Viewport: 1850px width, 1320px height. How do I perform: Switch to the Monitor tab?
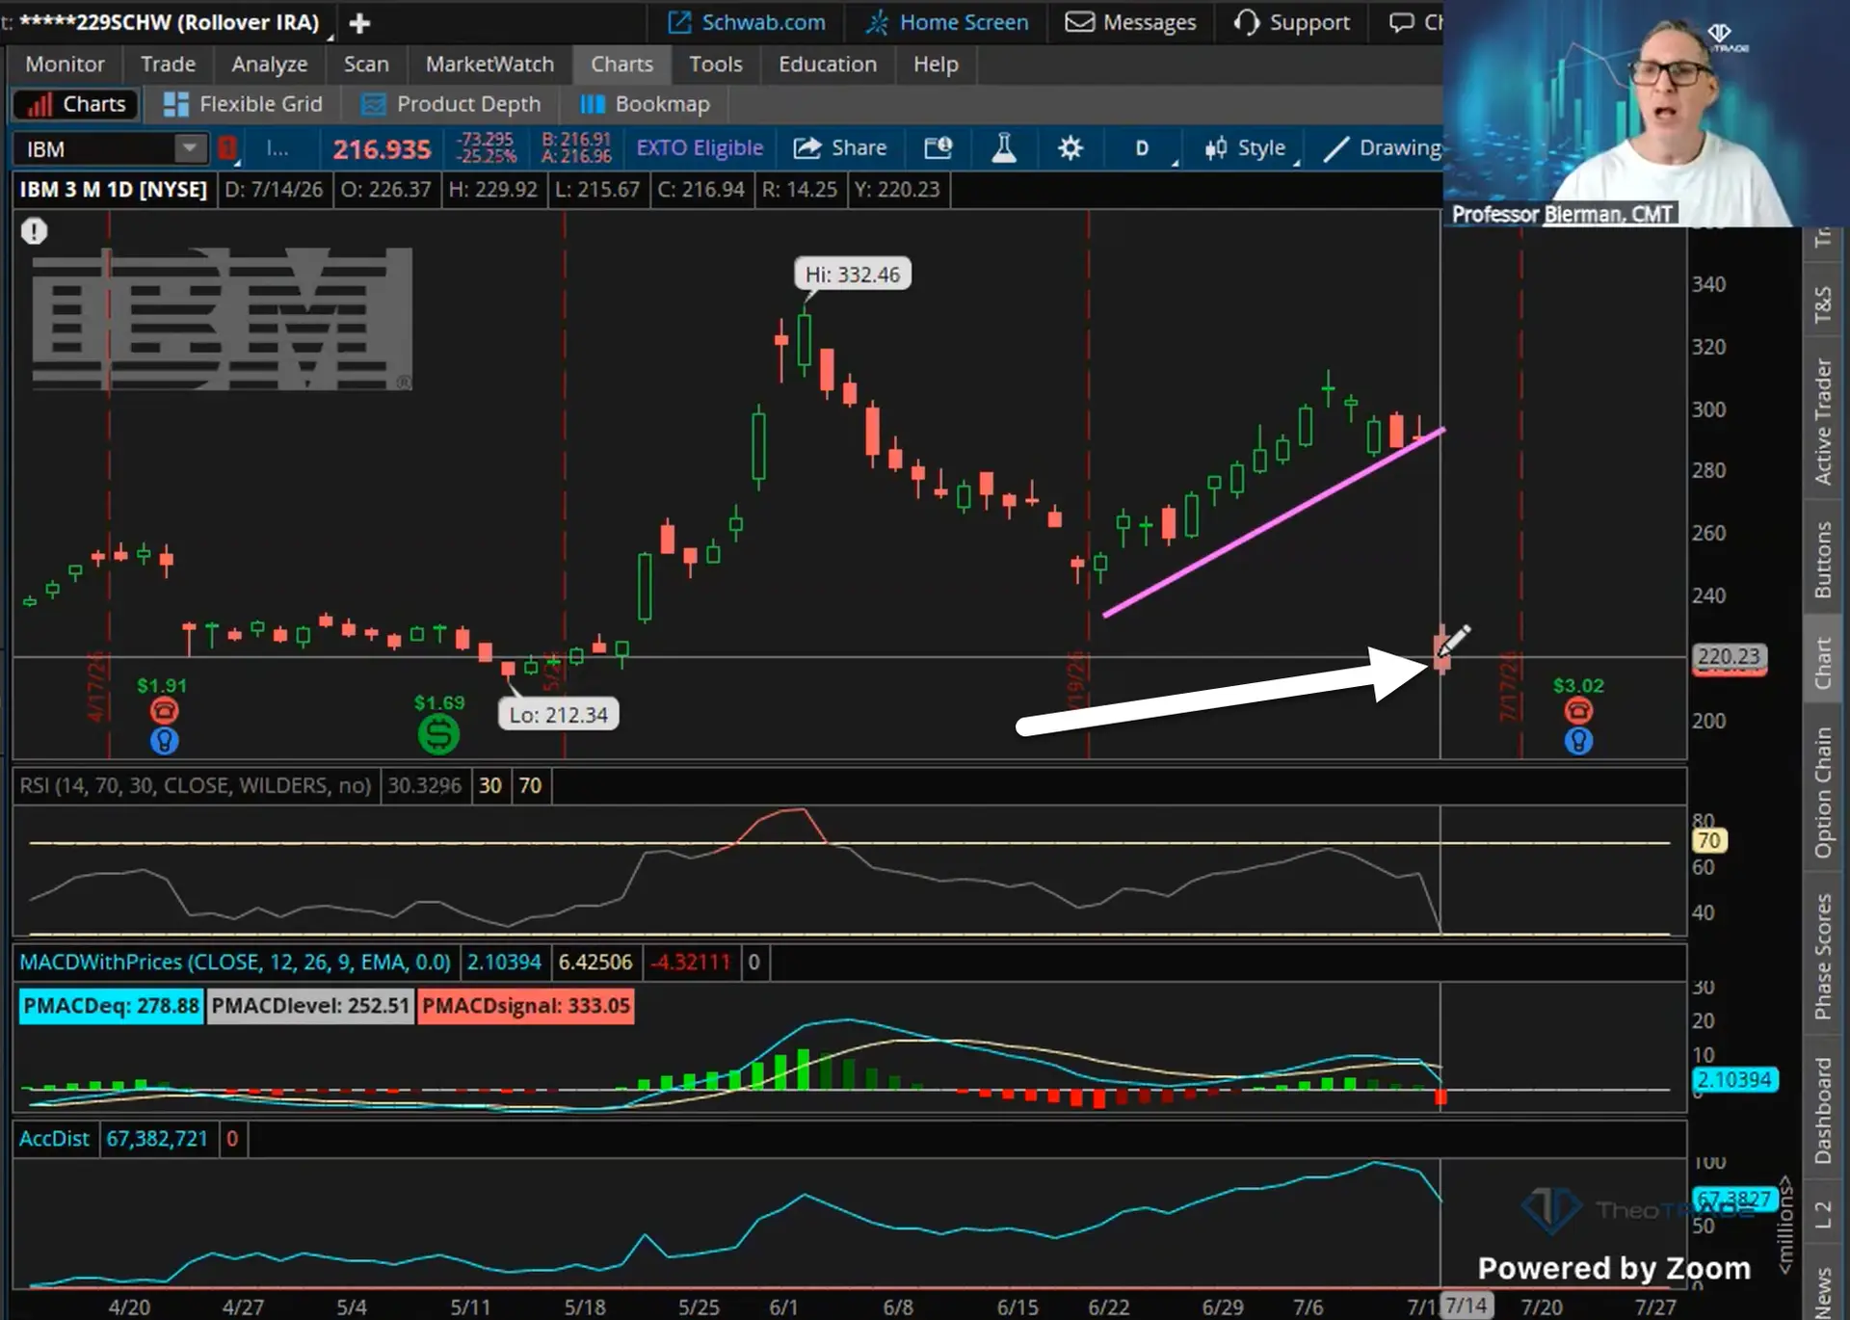coord(65,64)
